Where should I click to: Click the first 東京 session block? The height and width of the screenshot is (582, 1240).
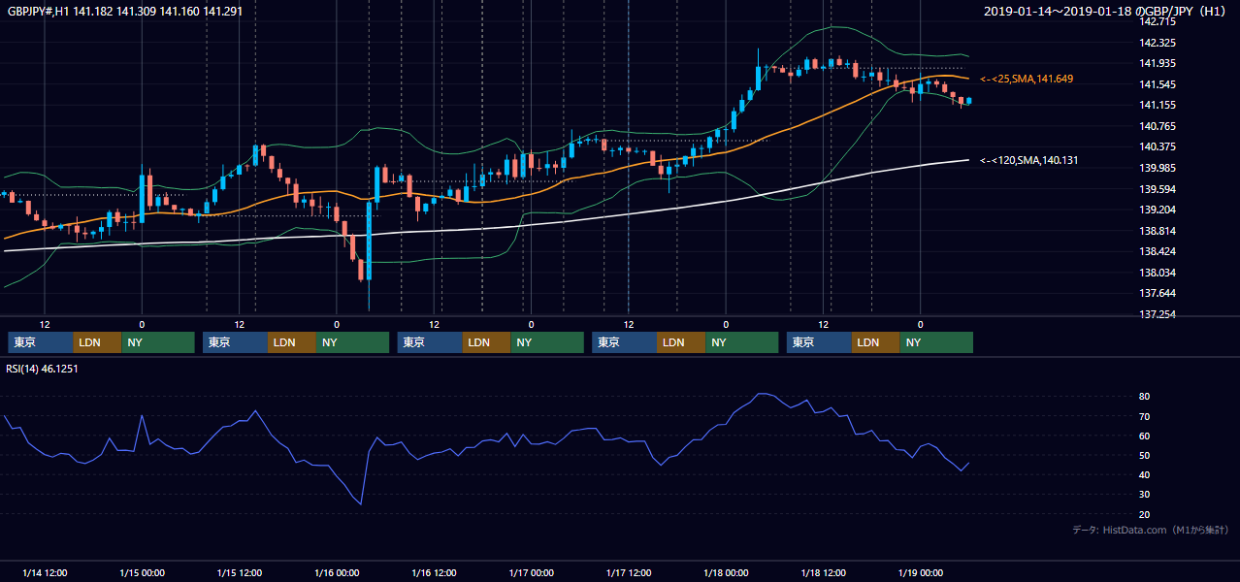pos(41,342)
